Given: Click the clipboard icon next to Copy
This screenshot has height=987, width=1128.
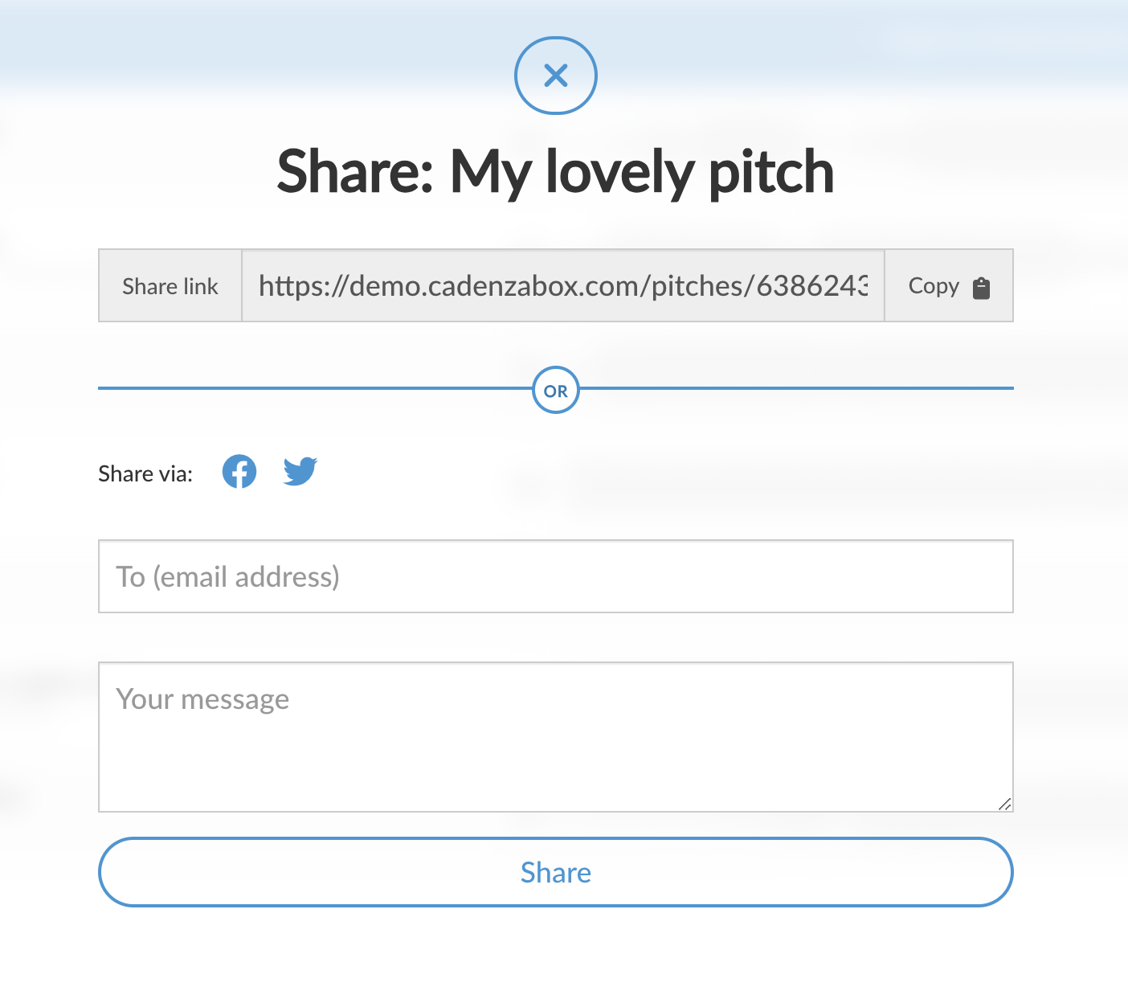Looking at the screenshot, I should coord(981,288).
